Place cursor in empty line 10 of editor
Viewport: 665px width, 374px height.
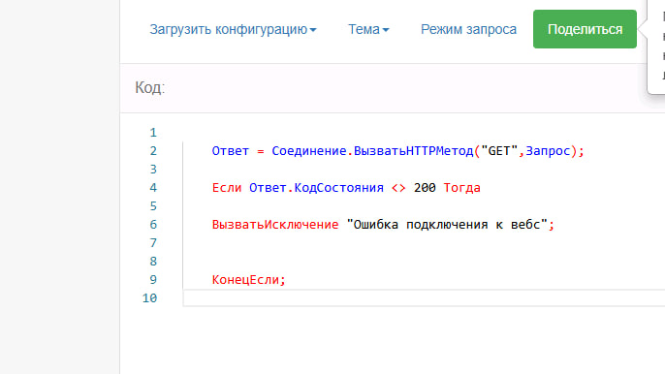coord(425,298)
